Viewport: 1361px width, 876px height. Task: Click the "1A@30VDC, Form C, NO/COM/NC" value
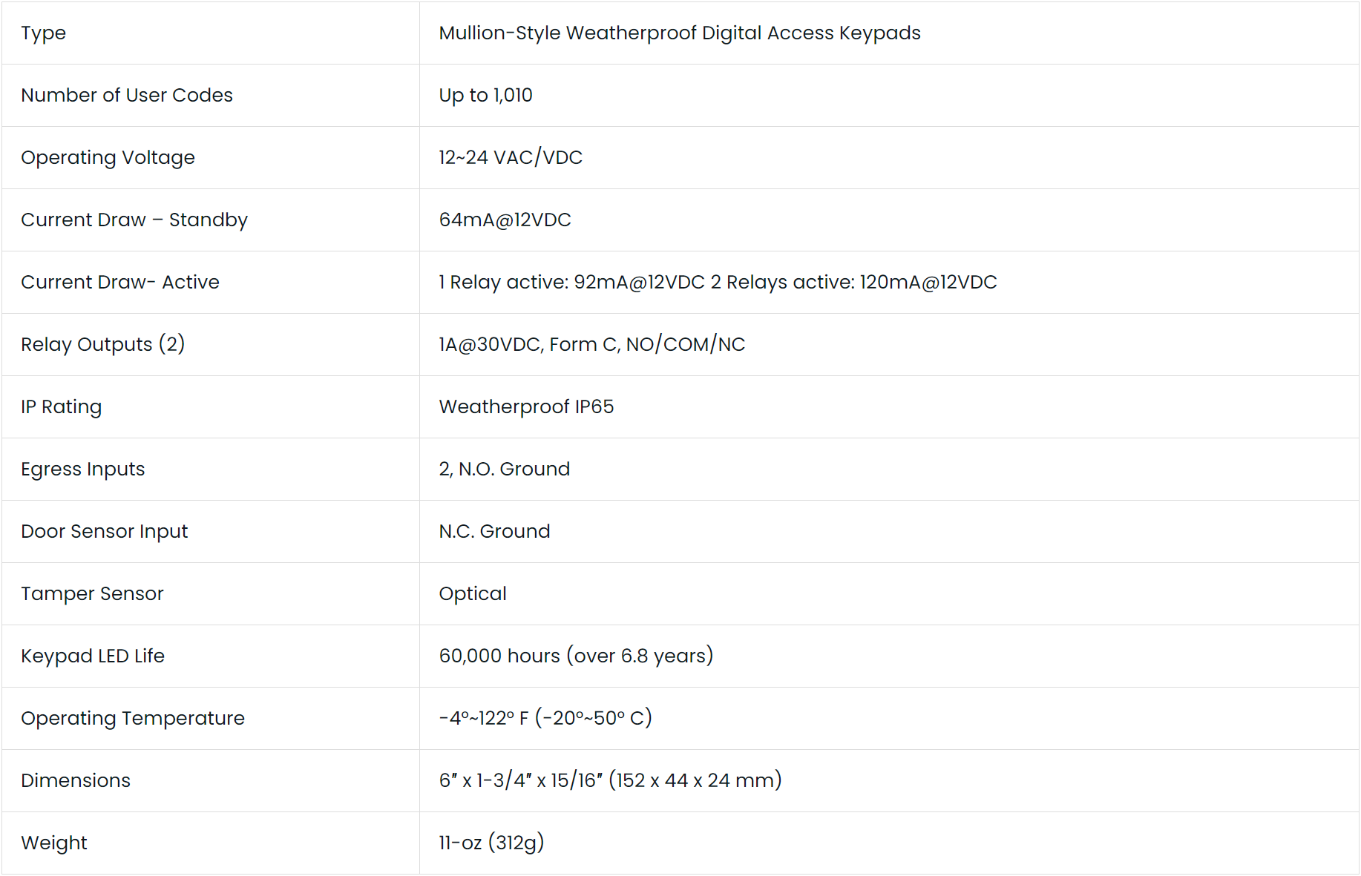point(591,345)
